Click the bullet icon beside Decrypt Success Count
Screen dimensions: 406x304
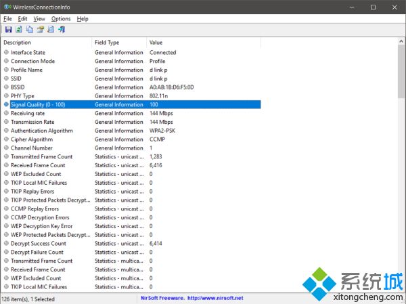pos(7,243)
